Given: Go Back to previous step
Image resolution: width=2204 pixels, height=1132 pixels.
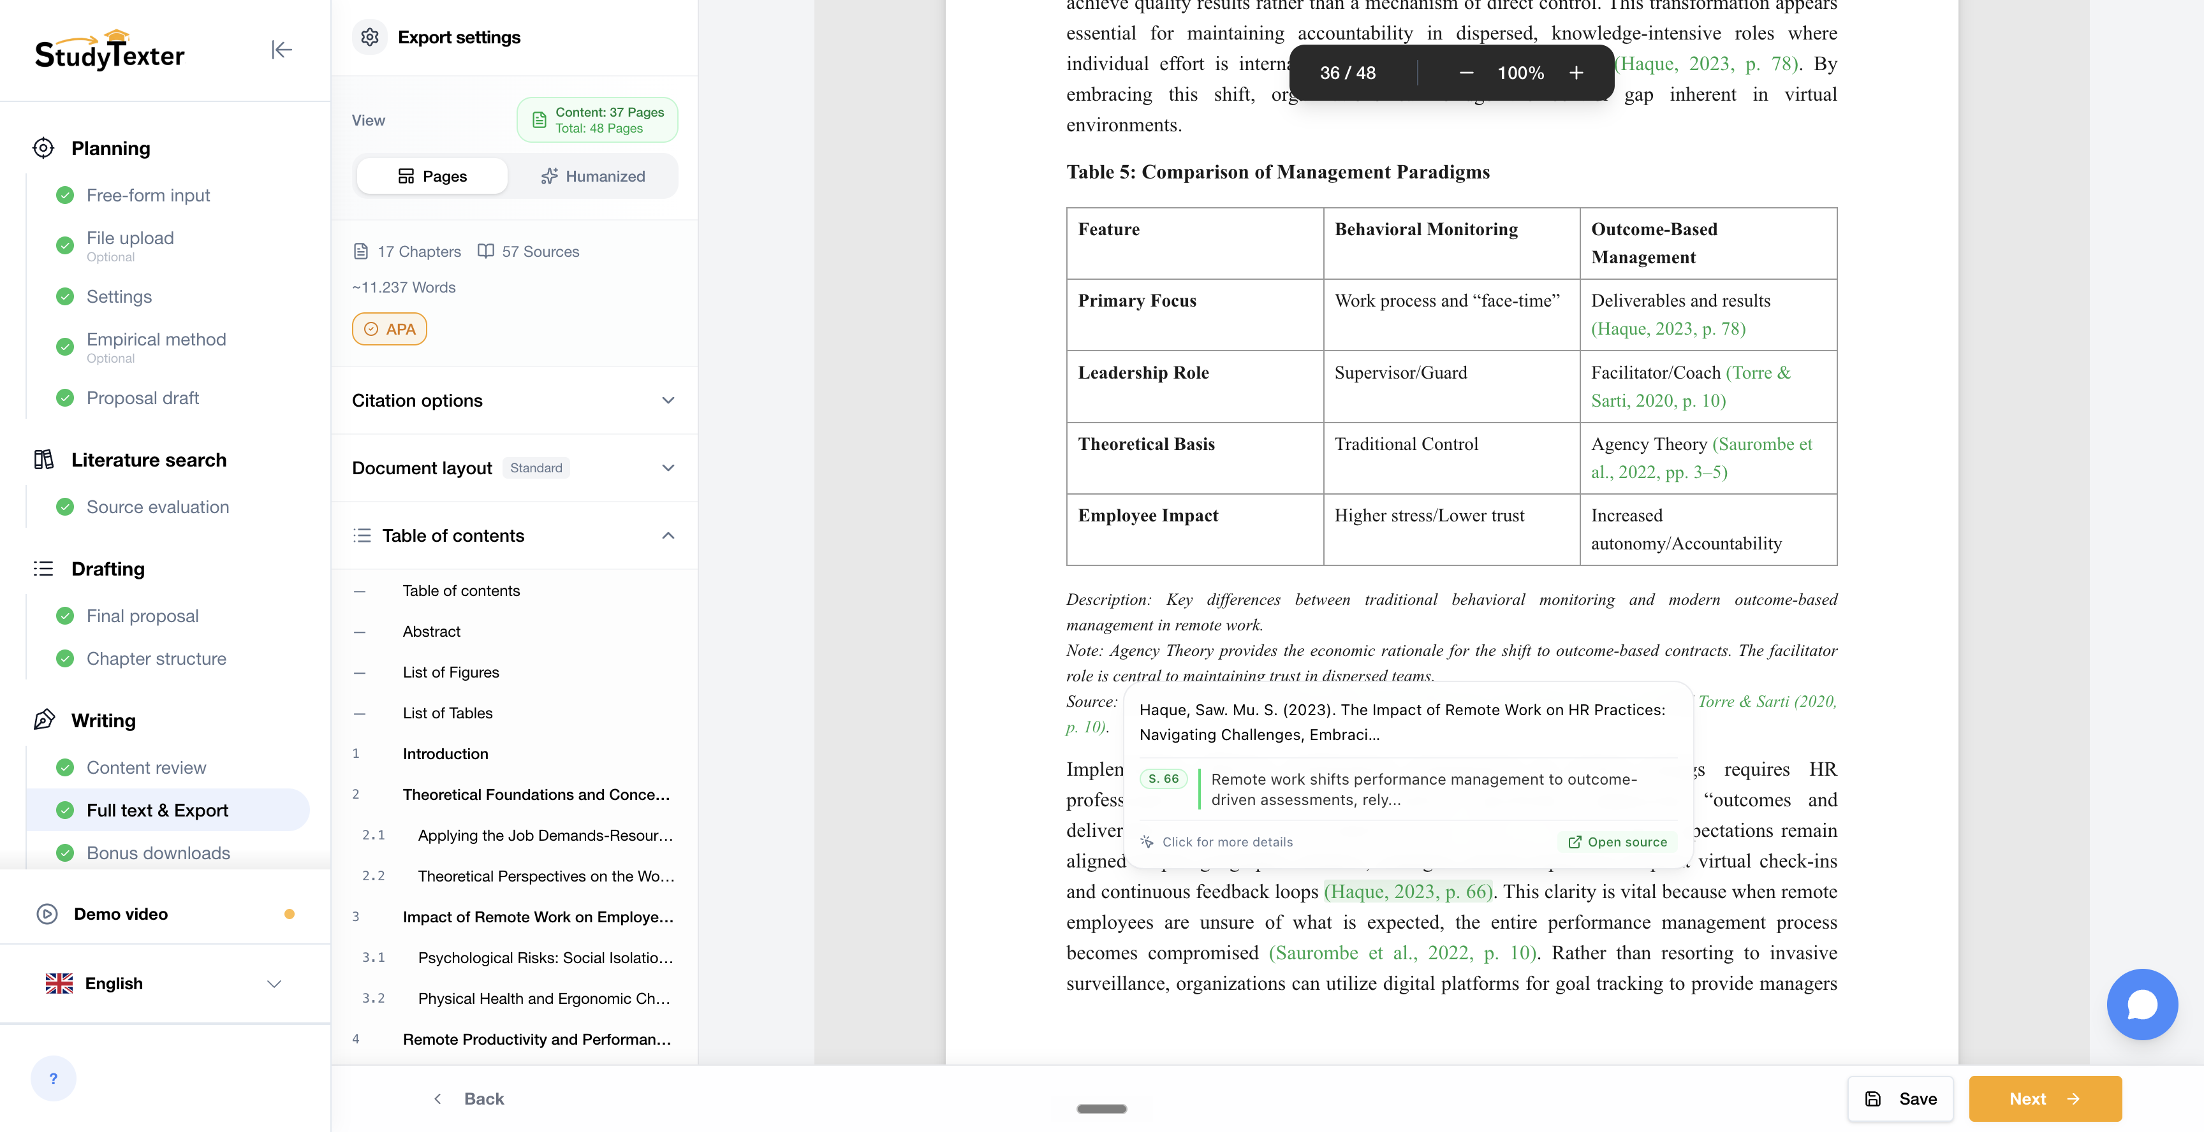Looking at the screenshot, I should pos(468,1099).
